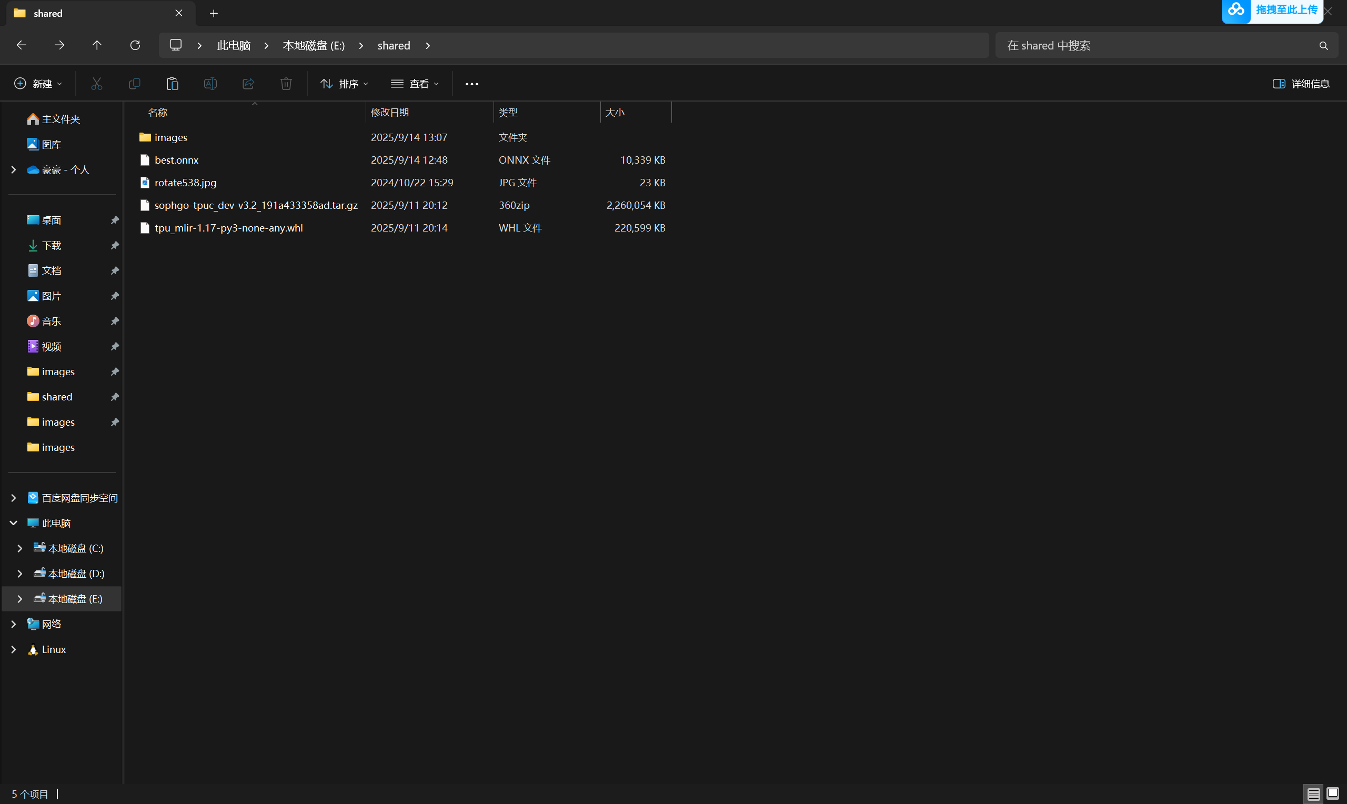Sort files by 修改日期 column header

[x=390, y=112]
